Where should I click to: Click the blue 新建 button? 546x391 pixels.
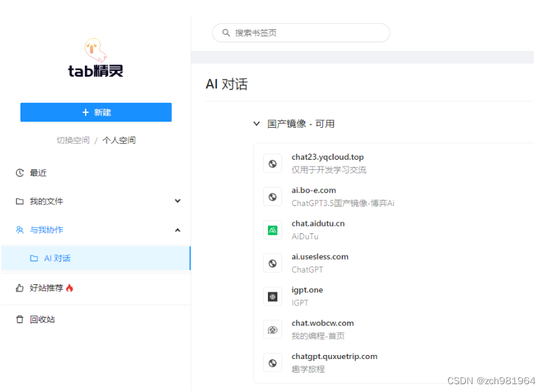[96, 112]
